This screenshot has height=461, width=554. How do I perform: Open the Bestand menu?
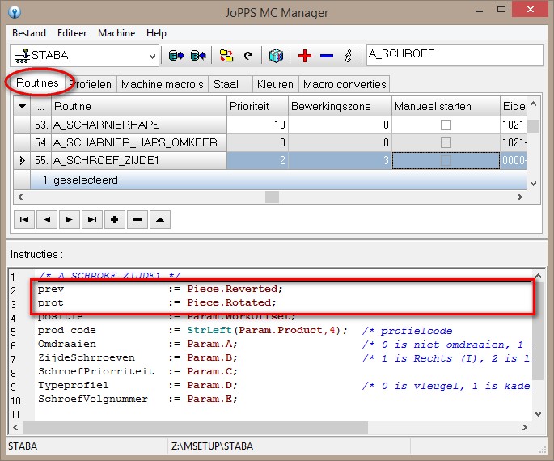tap(29, 33)
